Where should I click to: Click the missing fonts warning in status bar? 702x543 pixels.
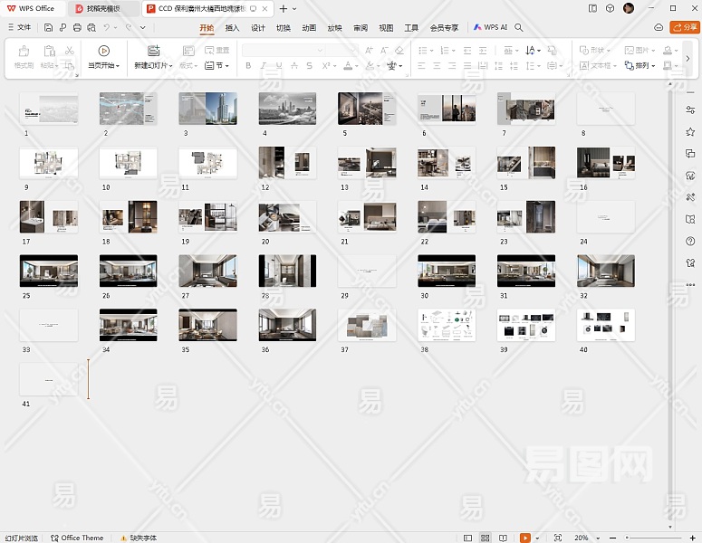coord(138,538)
